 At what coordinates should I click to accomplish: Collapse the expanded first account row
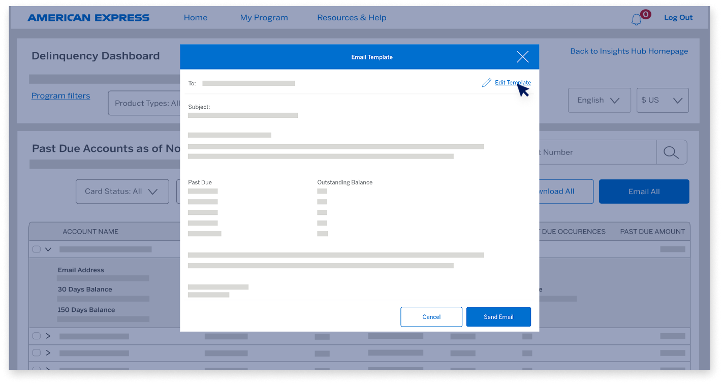[x=48, y=249]
